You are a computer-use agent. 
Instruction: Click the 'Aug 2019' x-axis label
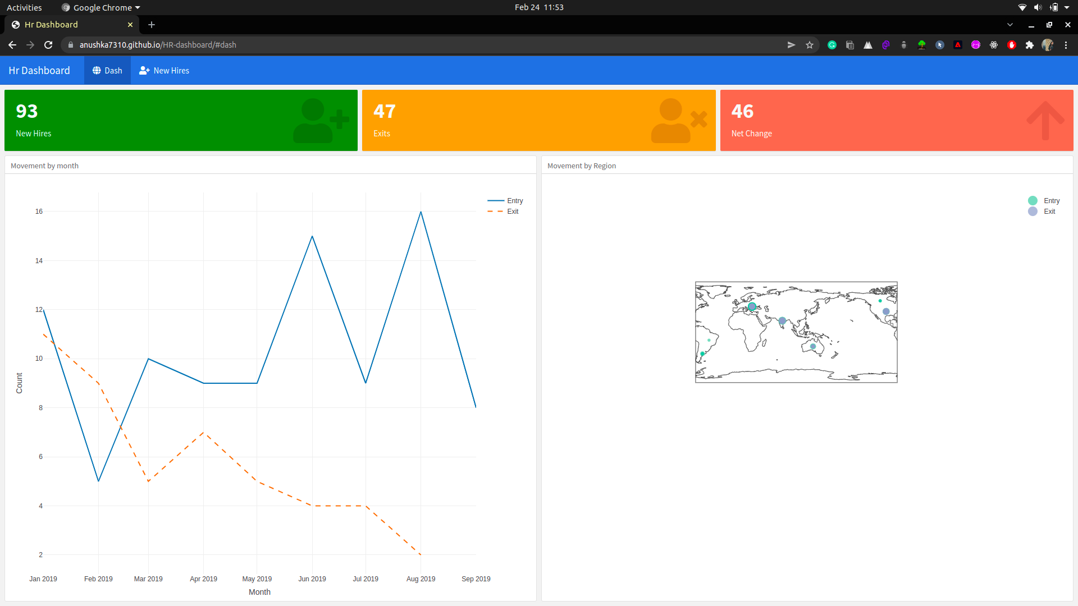421,579
